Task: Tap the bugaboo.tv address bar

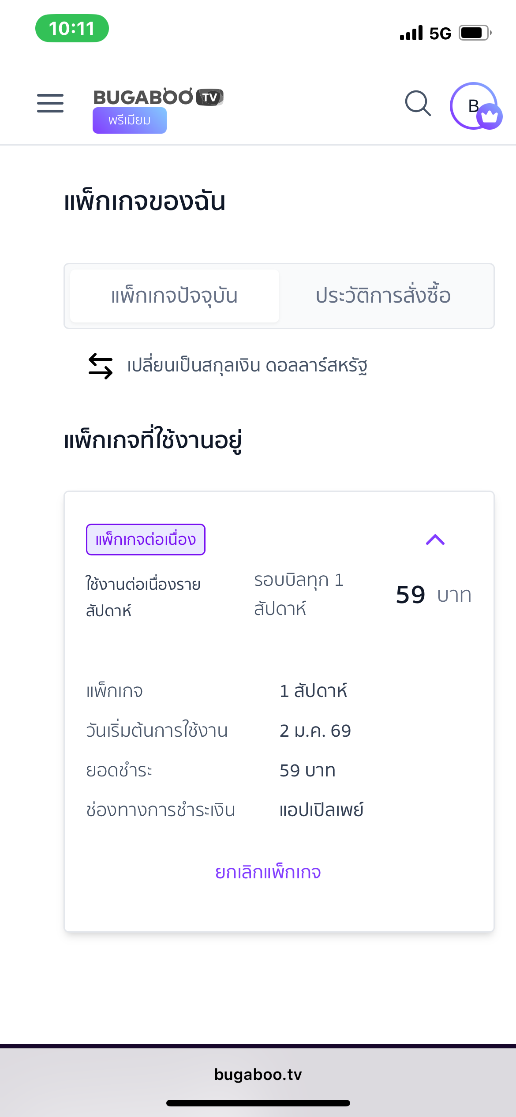Action: 258,1075
